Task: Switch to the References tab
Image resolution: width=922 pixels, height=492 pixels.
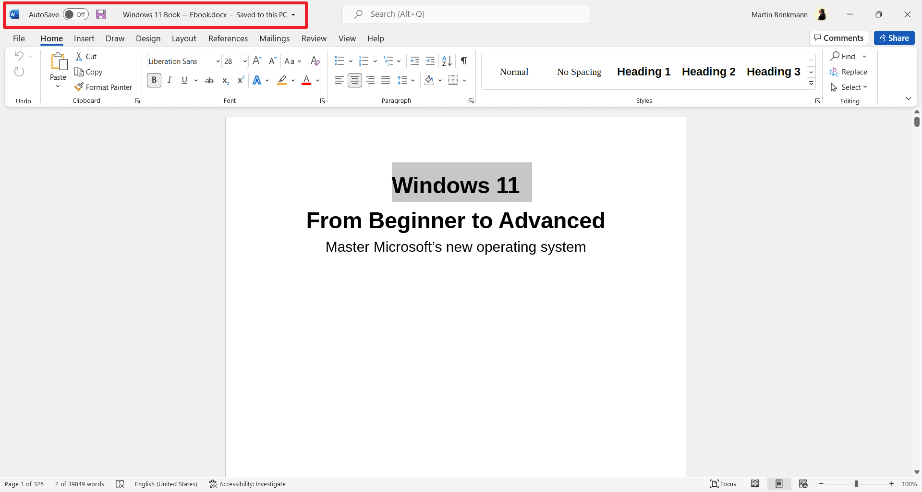Action: [228, 38]
